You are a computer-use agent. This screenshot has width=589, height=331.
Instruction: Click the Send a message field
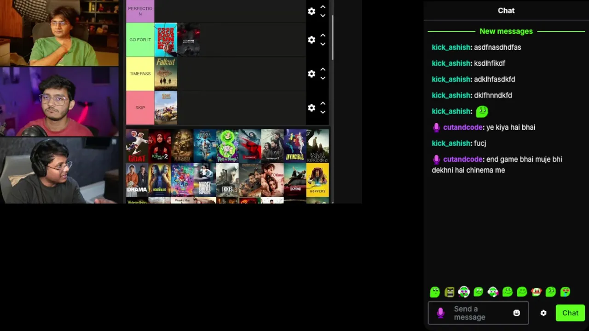click(479, 313)
